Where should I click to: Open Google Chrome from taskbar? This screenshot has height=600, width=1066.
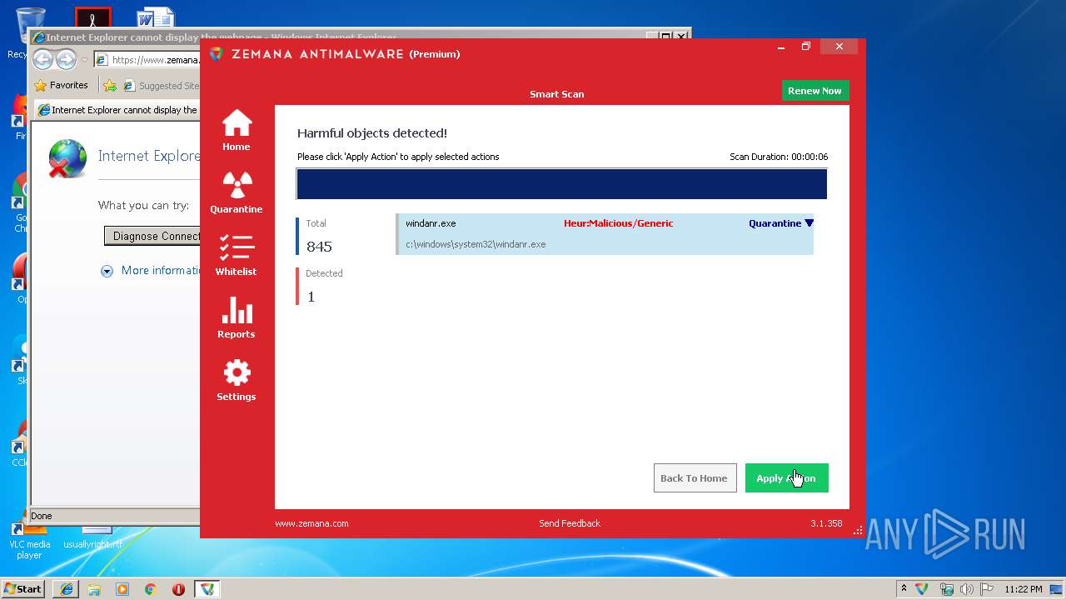pyautogui.click(x=151, y=589)
